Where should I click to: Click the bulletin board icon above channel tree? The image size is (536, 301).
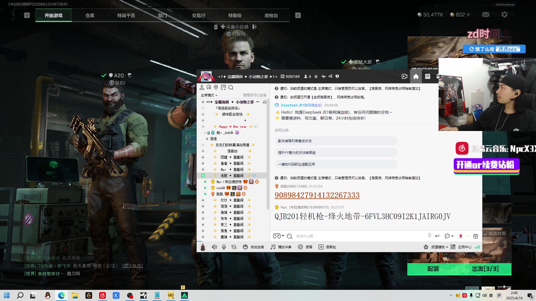click(223, 88)
